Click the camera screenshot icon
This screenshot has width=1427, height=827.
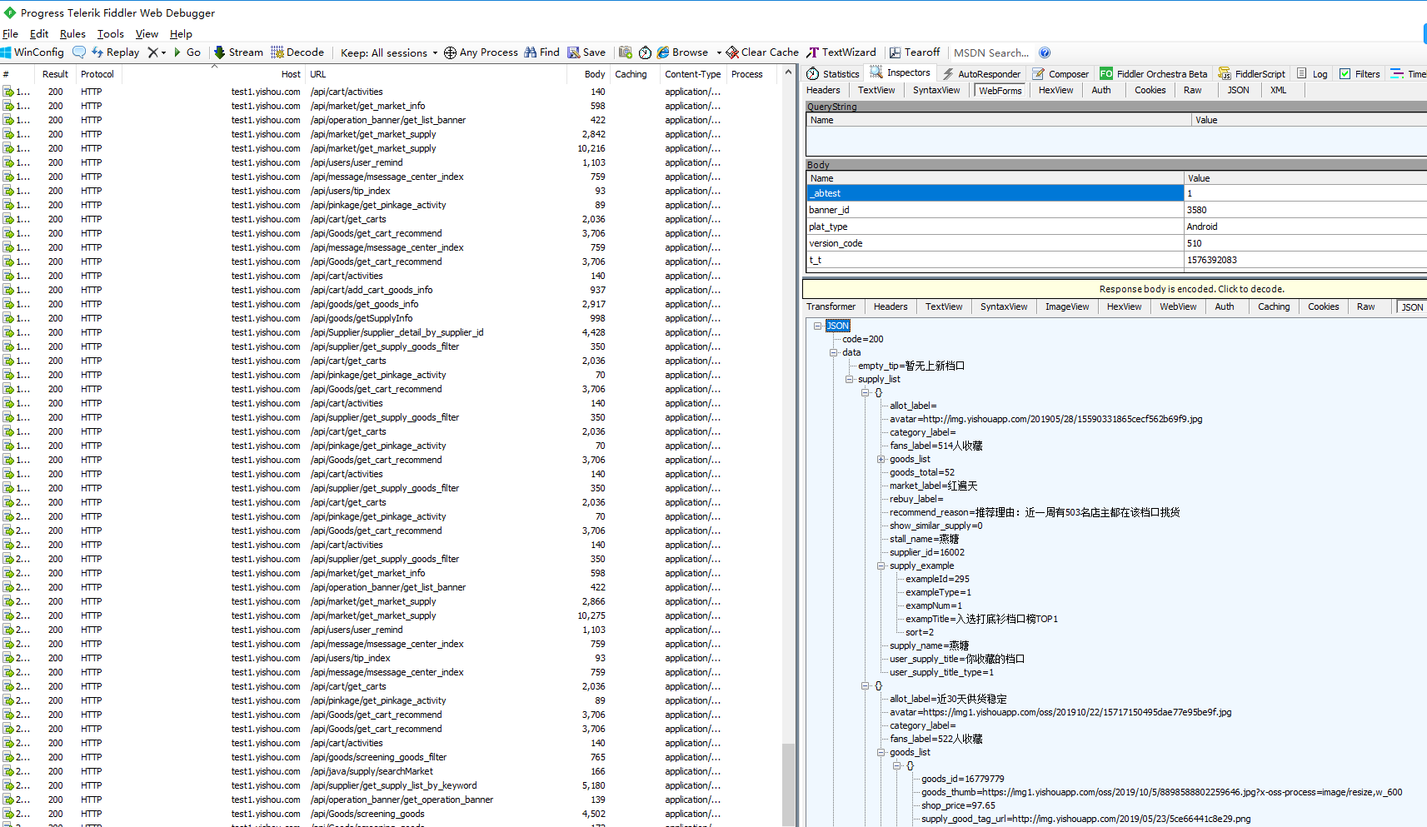coord(626,52)
